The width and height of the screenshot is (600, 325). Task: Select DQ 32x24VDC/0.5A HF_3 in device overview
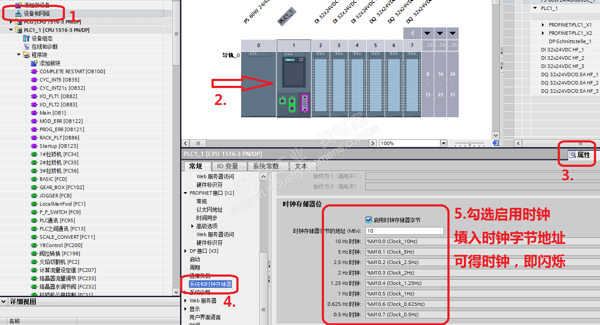570,91
